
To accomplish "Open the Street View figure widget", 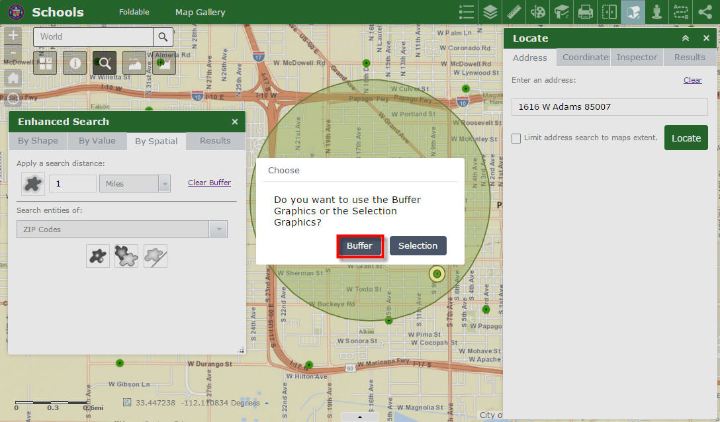I will click(657, 12).
